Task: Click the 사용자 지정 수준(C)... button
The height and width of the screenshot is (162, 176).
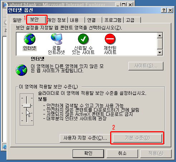Action: (x=85, y=138)
